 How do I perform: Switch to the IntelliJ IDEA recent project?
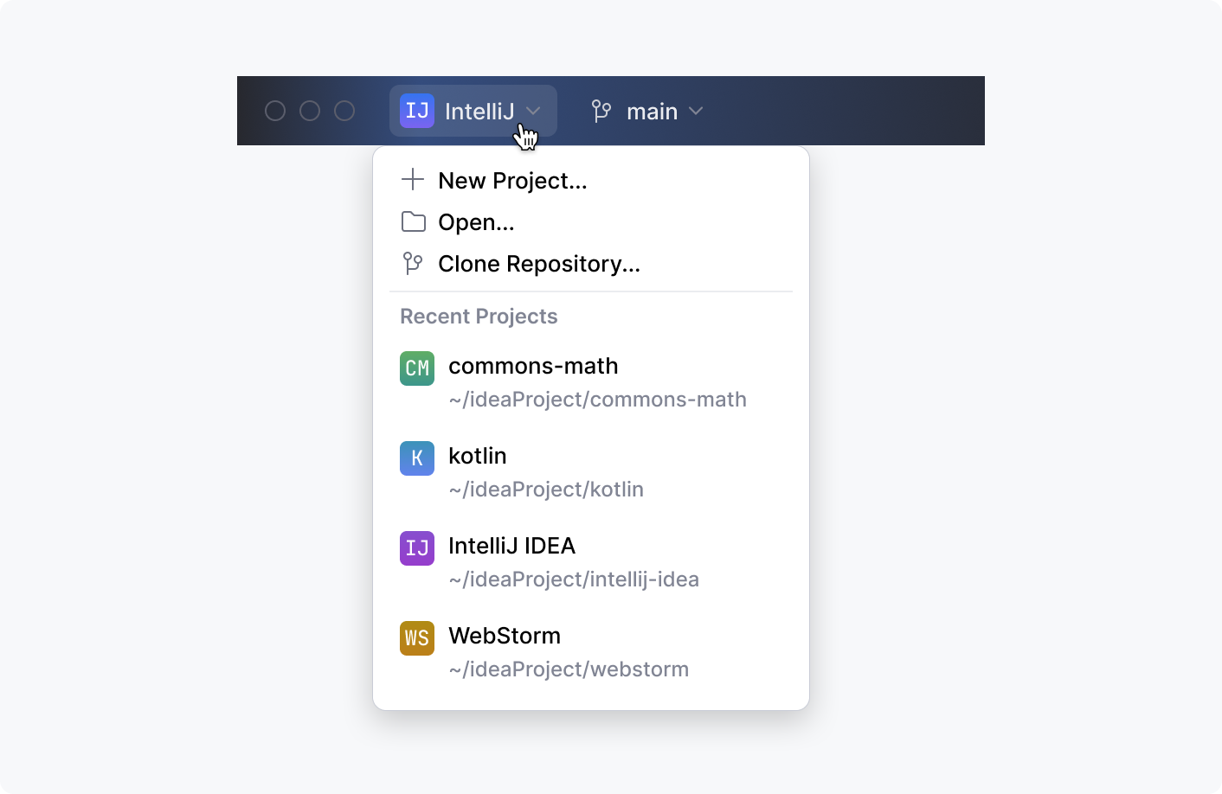click(x=511, y=547)
